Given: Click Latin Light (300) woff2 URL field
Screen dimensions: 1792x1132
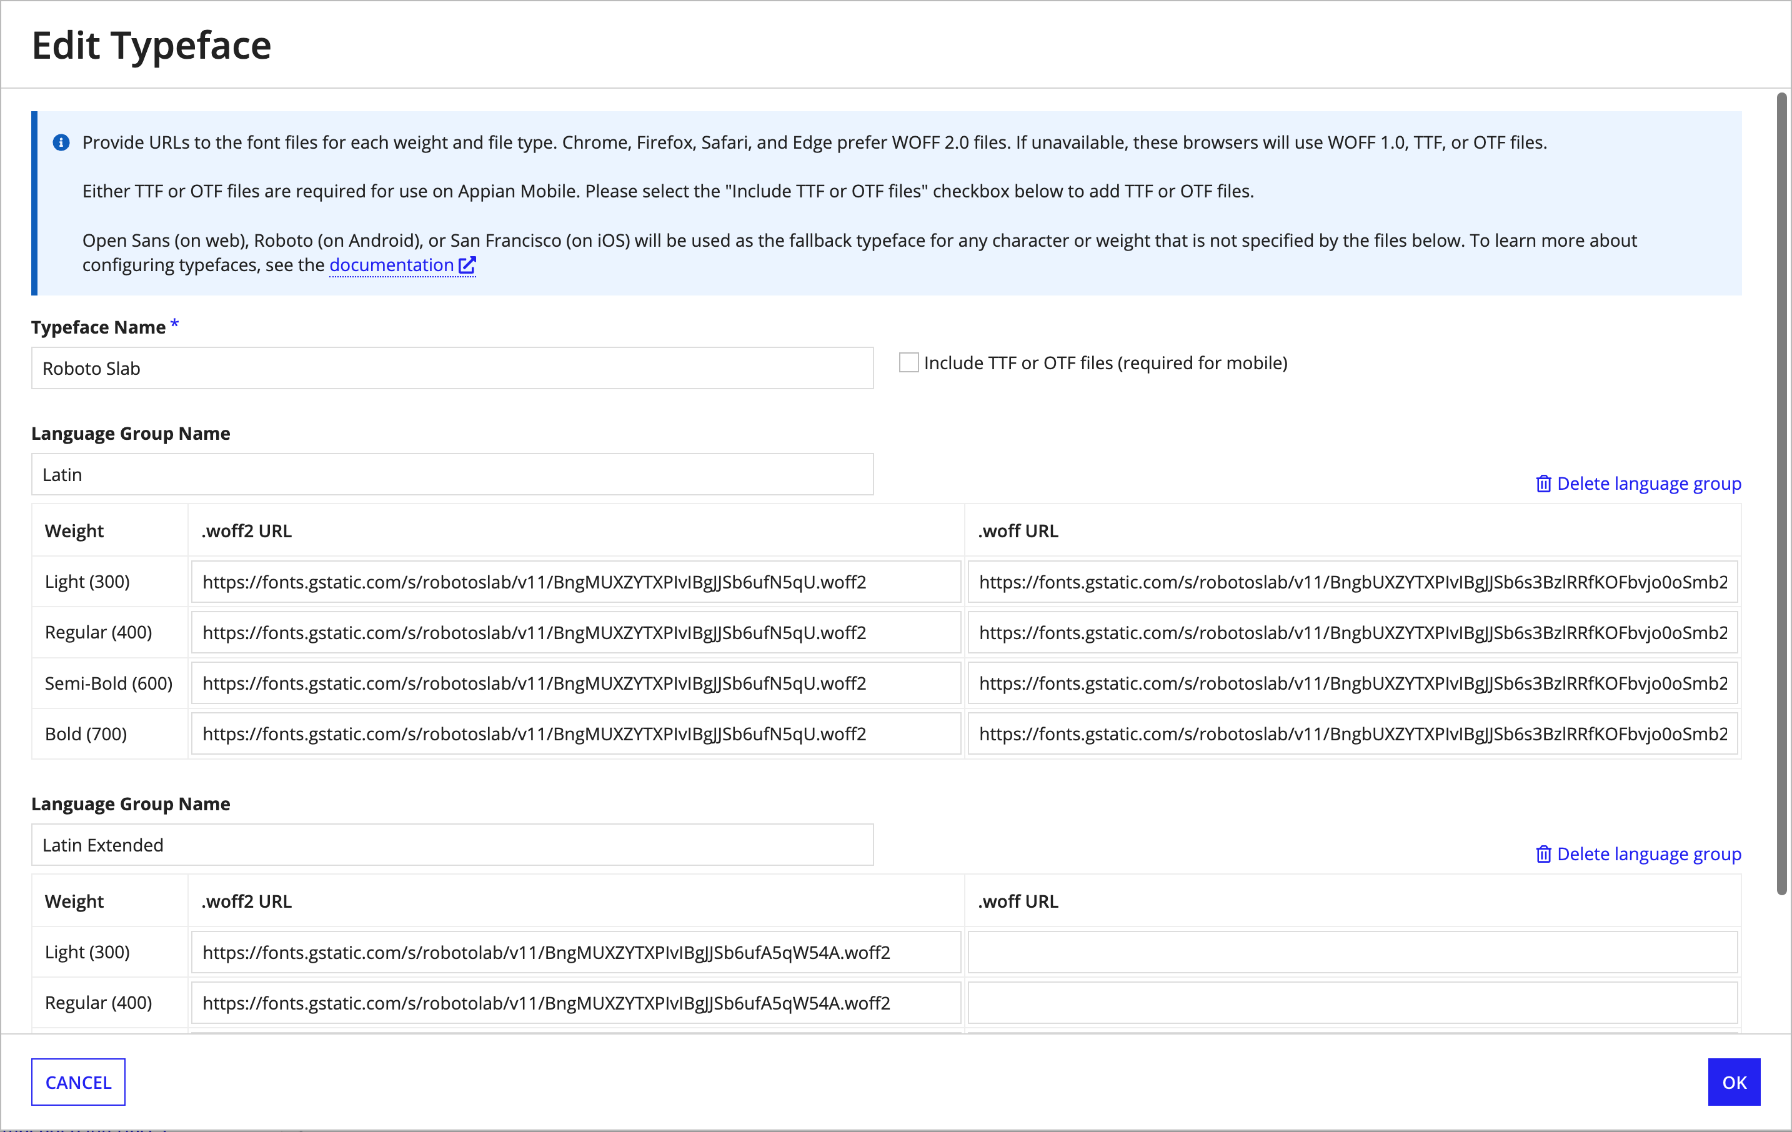Looking at the screenshot, I should pyautogui.click(x=576, y=581).
